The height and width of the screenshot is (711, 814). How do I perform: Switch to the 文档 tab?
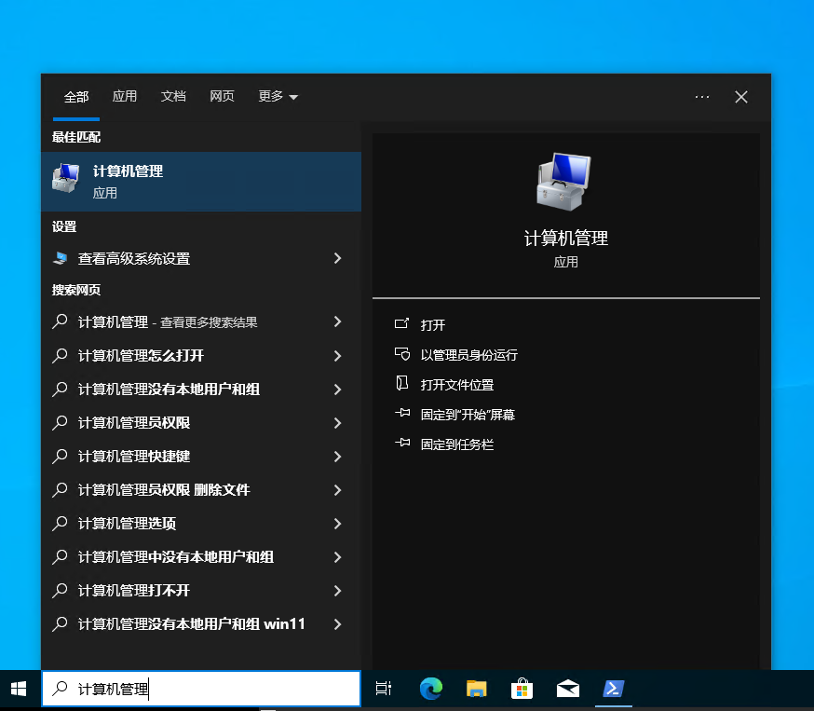[173, 97]
